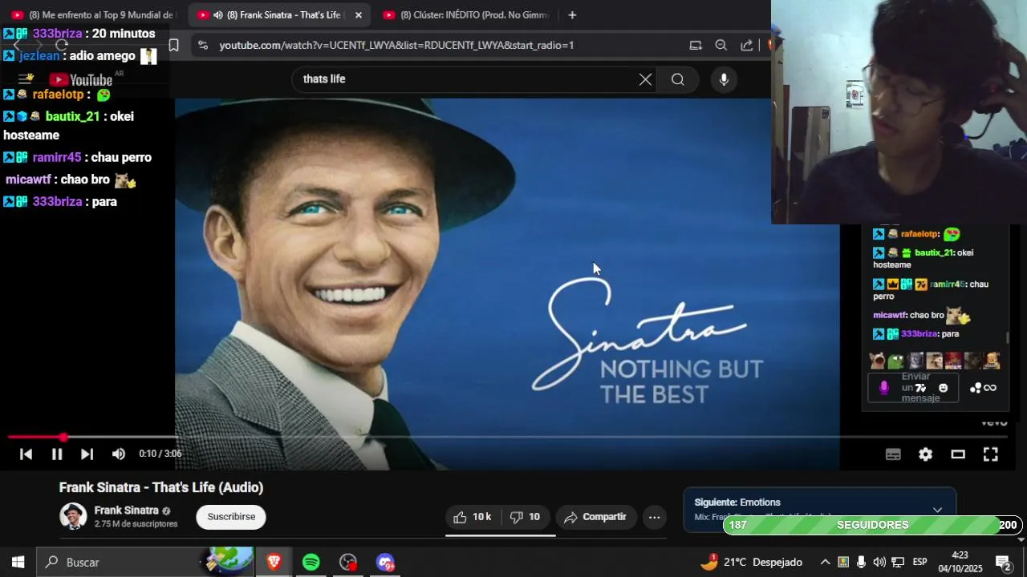
Task: Skip to the next video in playlist
Action: 87,454
